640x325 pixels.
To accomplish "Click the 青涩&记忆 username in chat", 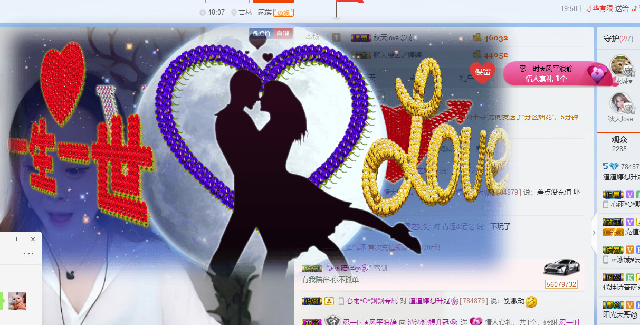I will (458, 226).
